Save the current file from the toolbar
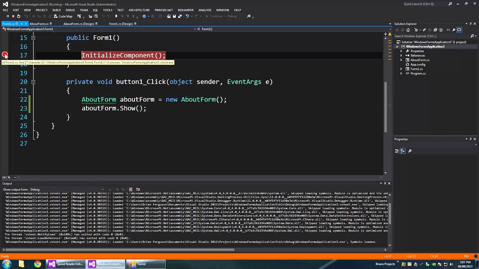 click(174, 16)
